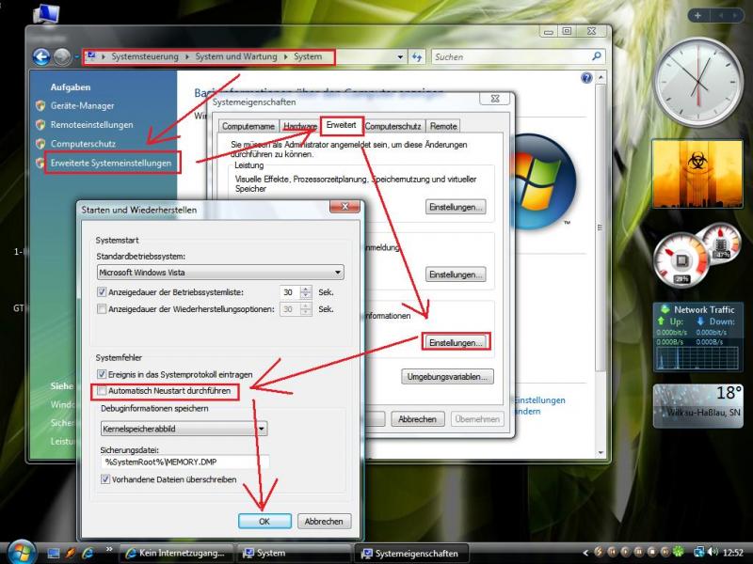Screen dimensions: 753x564
Task: Click the Internet Explorer quick launch icon
Action: pos(88,553)
